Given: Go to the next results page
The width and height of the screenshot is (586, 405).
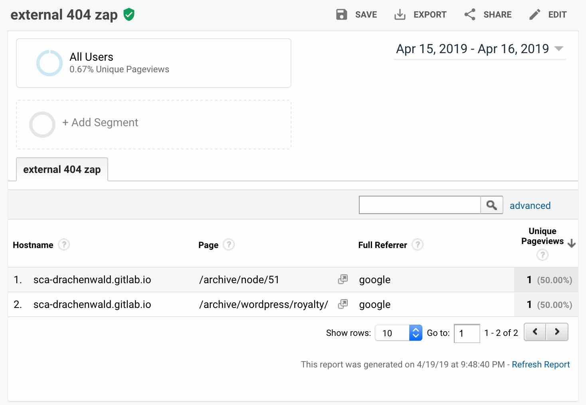Looking at the screenshot, I should 557,332.
